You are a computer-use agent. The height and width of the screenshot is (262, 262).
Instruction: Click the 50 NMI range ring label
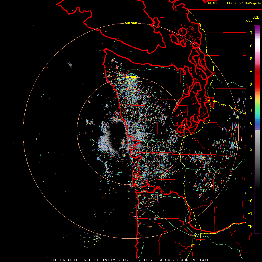(x=131, y=77)
